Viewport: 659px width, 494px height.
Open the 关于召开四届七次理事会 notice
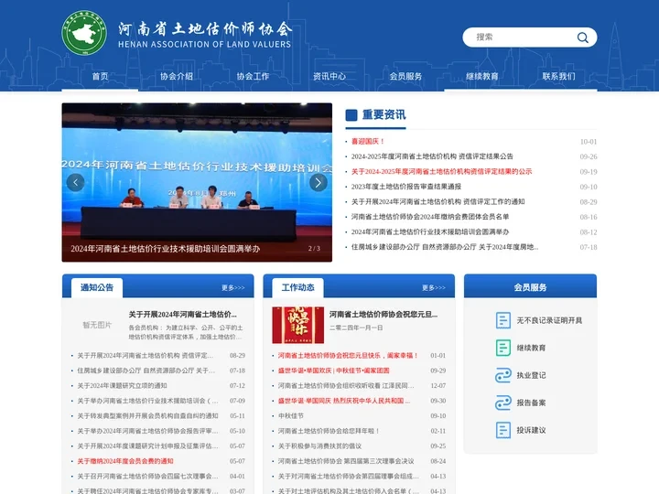point(147,477)
